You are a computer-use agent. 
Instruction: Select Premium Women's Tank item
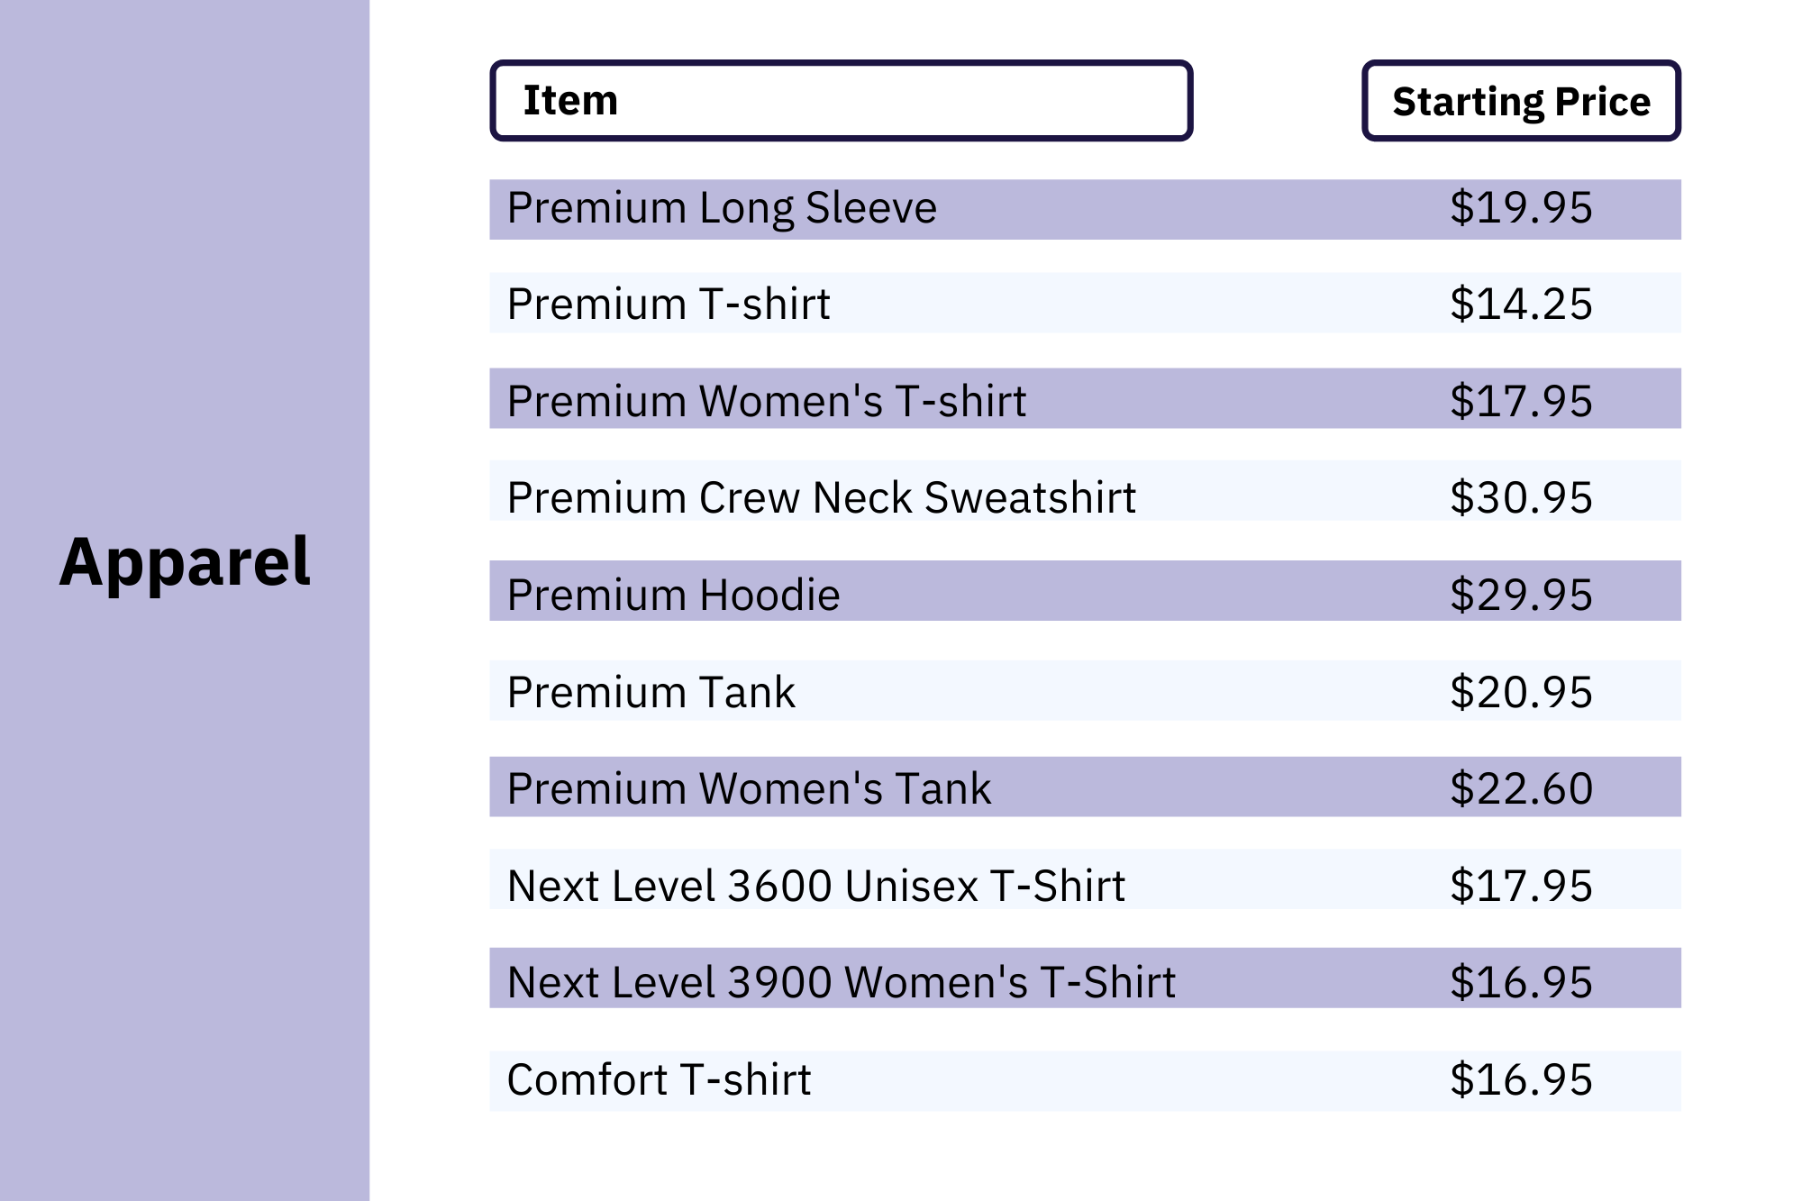coord(749,788)
